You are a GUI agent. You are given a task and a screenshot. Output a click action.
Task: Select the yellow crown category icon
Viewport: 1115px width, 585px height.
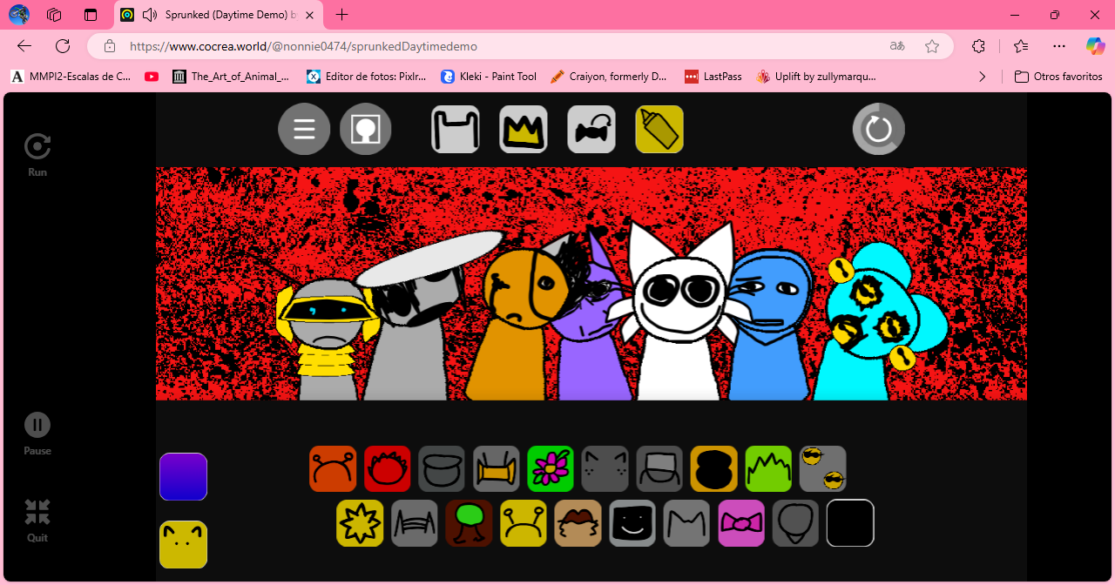pyautogui.click(x=524, y=130)
